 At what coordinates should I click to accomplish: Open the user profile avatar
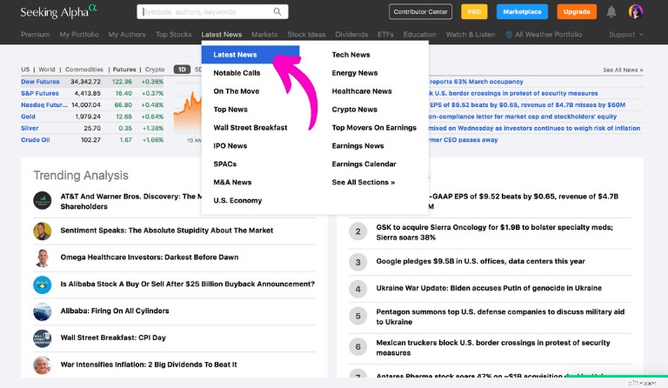coord(636,11)
